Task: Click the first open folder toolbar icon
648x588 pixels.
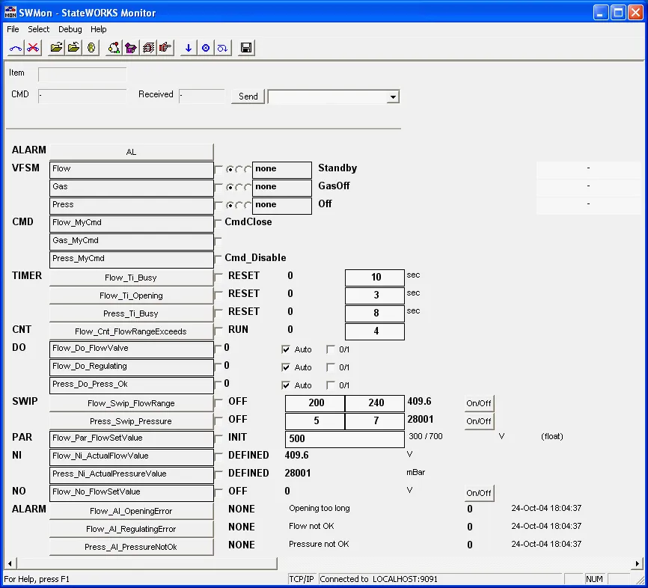Action: pyautogui.click(x=56, y=48)
